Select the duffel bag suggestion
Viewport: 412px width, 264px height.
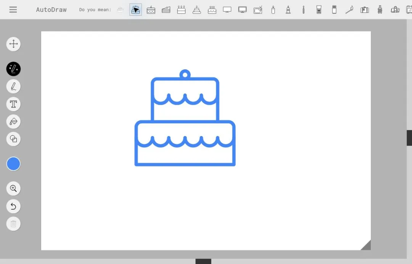pos(395,10)
